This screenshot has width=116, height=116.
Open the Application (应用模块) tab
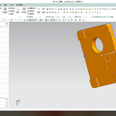coord(19,5)
